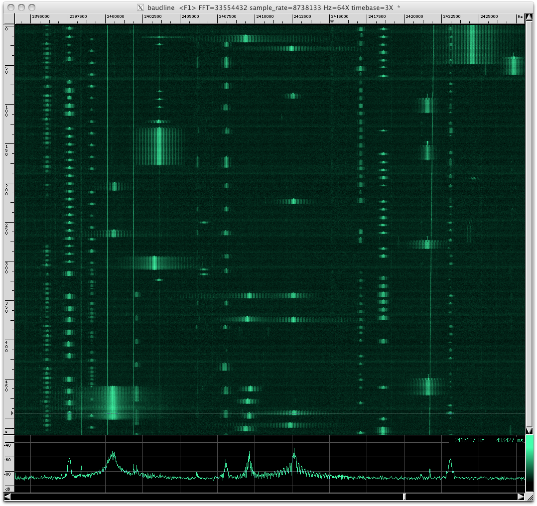
Task: Click the green color aperture bar
Action: 529,463
